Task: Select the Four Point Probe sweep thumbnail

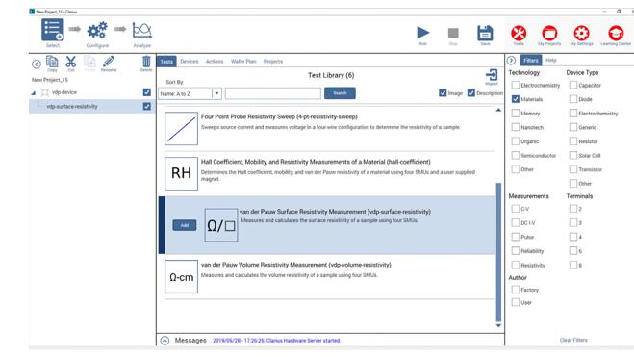Action: [x=181, y=129]
